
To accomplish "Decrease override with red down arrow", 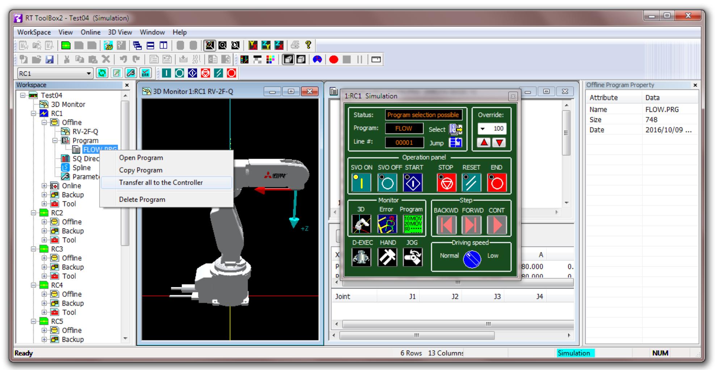I will pos(499,143).
